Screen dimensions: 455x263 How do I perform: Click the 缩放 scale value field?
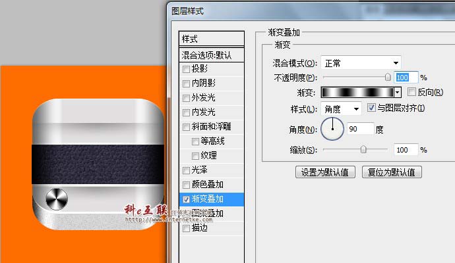click(406, 150)
